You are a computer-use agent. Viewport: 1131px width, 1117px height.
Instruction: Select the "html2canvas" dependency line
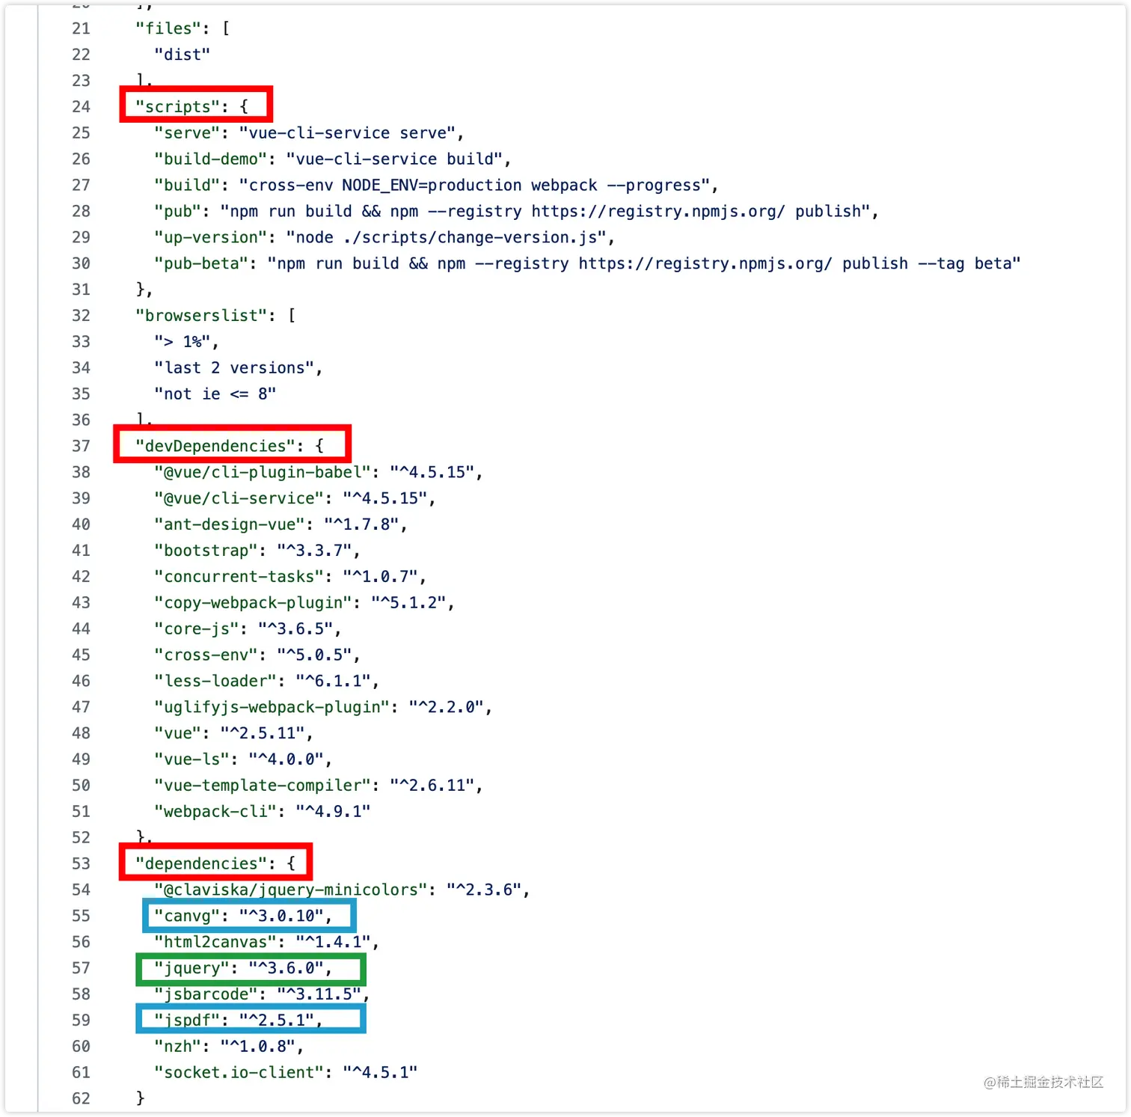point(266,943)
